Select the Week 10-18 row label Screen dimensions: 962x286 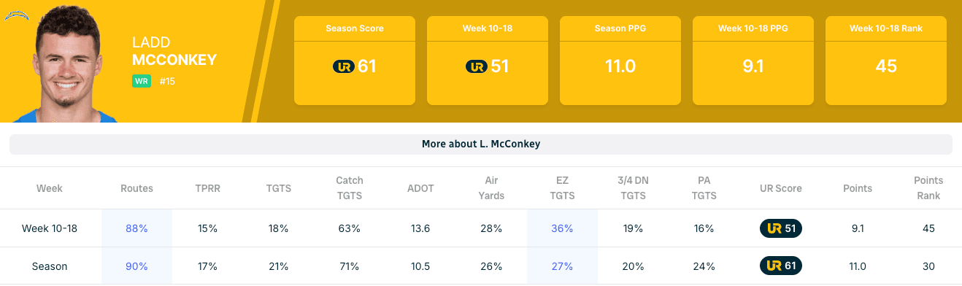(x=50, y=228)
